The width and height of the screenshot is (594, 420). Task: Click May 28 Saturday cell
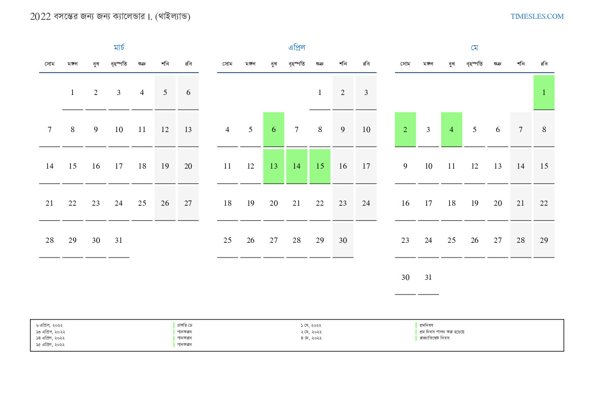[520, 240]
